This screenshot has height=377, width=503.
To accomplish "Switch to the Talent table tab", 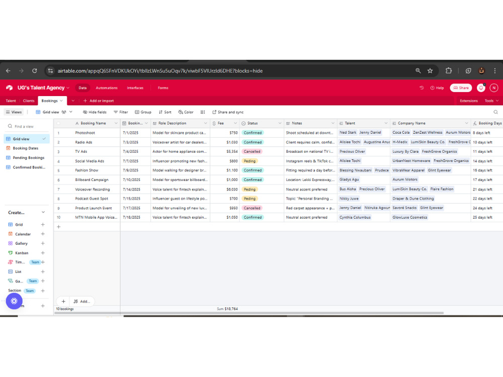I will (11, 101).
